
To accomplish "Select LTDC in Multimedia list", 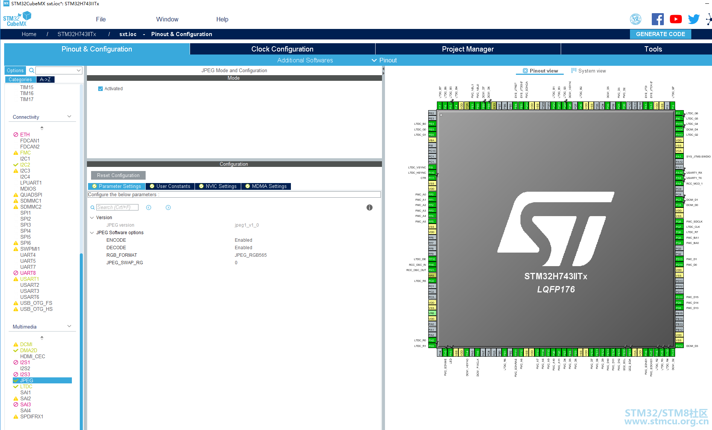I will pyautogui.click(x=26, y=386).
